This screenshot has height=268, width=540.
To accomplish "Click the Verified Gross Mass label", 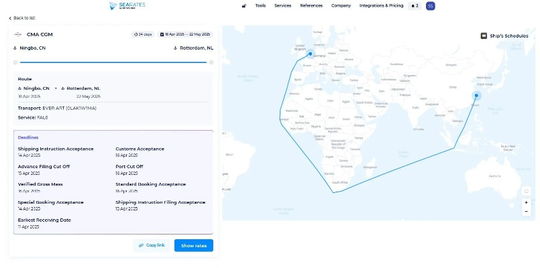I will point(40,184).
